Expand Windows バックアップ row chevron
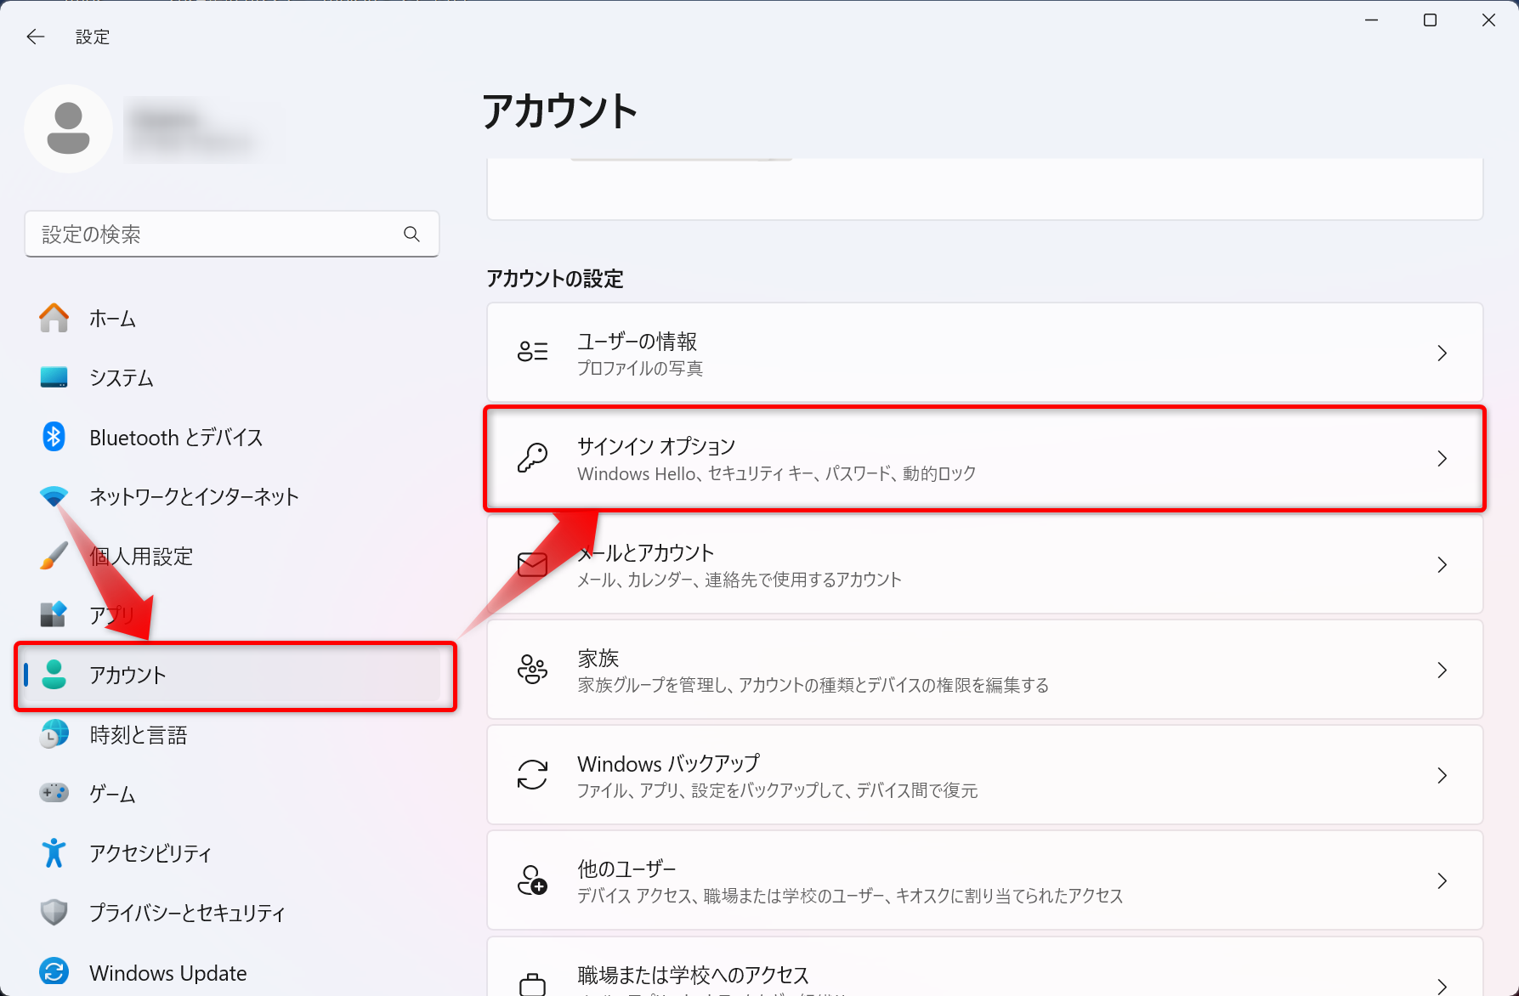The image size is (1519, 996). tap(1442, 775)
